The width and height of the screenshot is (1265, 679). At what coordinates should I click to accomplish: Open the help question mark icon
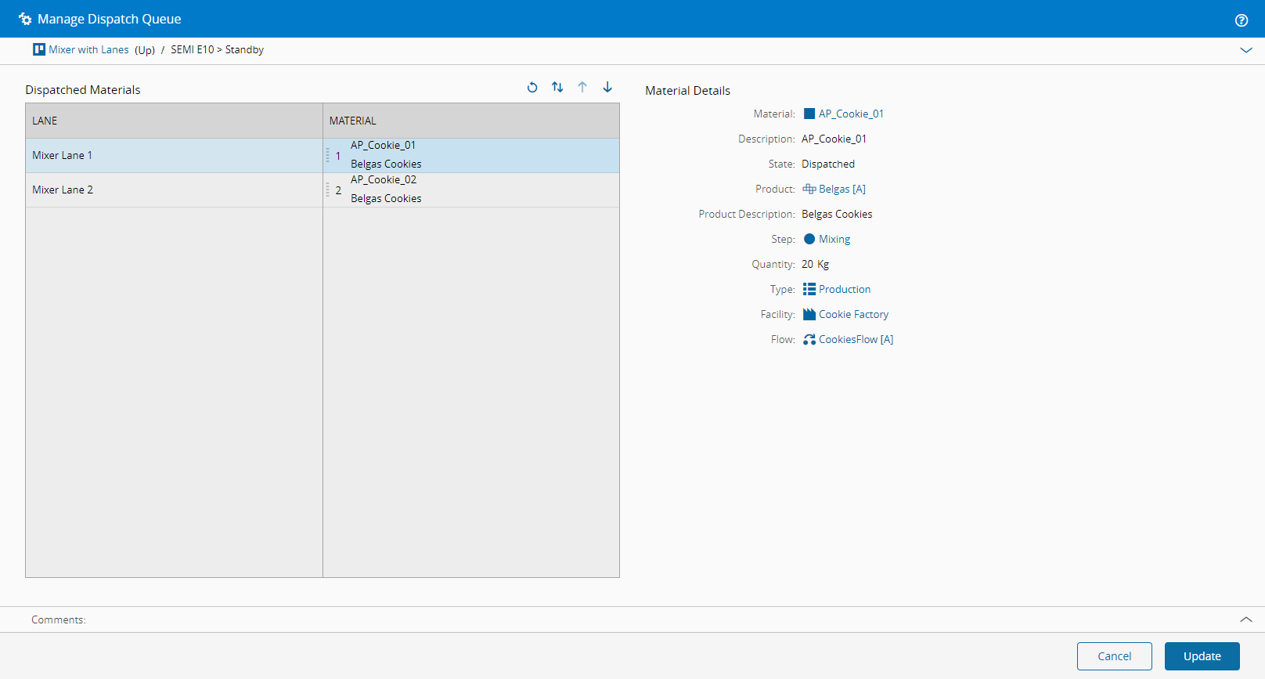(1242, 20)
